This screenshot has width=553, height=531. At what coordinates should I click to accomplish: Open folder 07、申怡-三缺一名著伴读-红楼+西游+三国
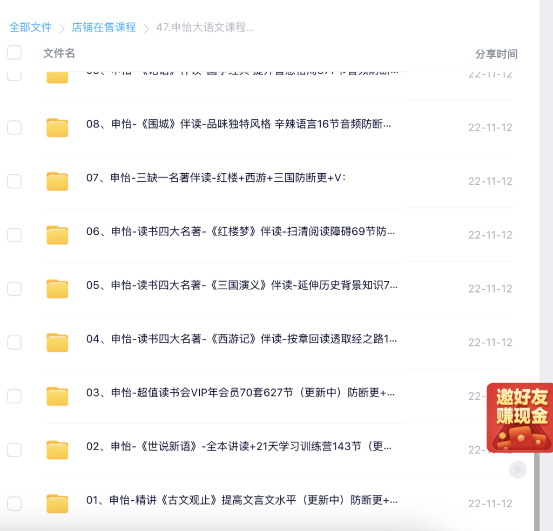pos(216,178)
